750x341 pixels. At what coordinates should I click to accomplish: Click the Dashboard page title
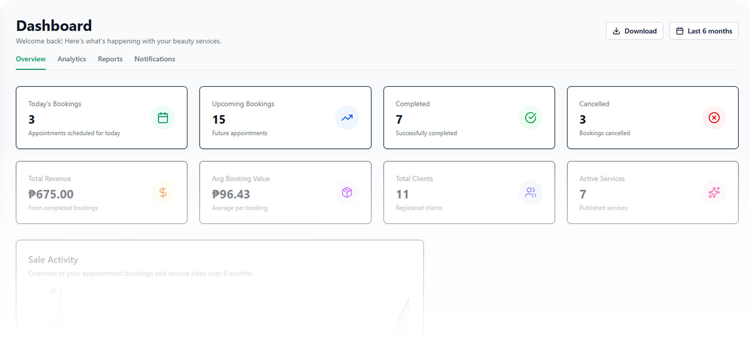pos(54,26)
